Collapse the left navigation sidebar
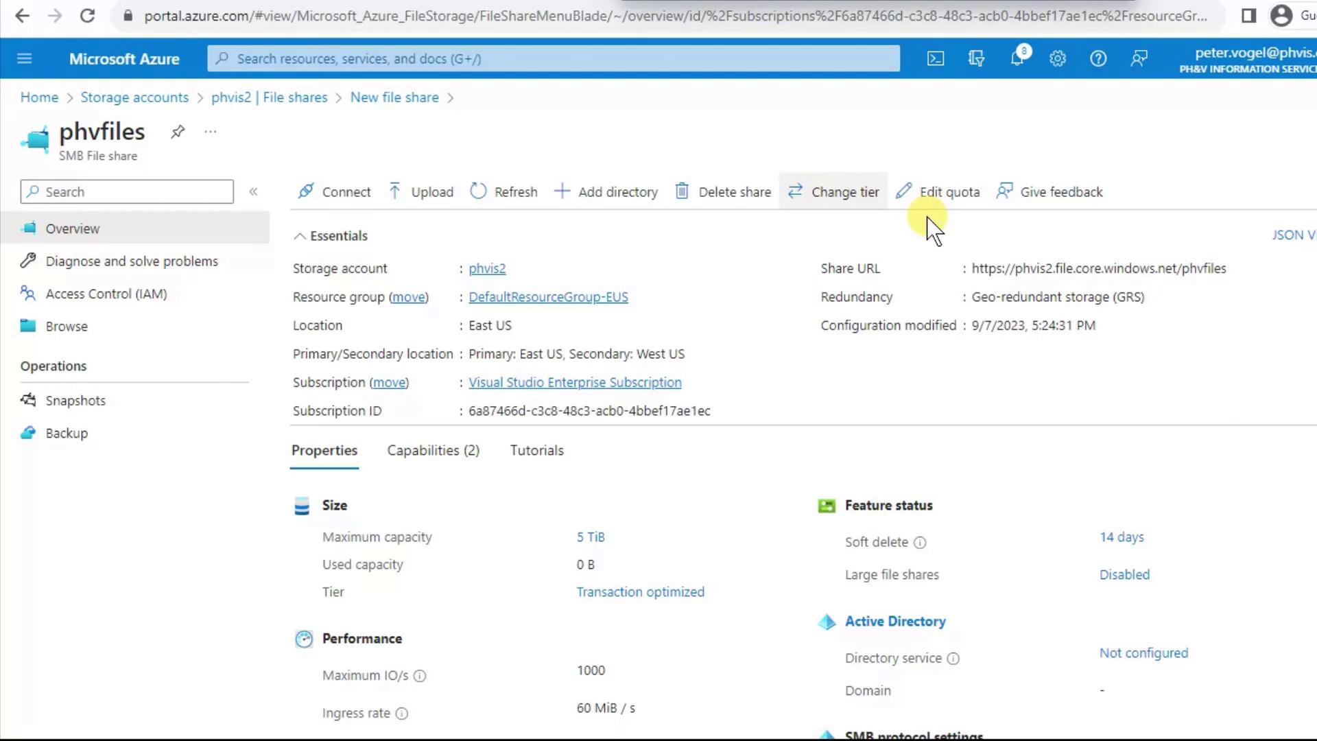The image size is (1317, 741). tap(253, 192)
